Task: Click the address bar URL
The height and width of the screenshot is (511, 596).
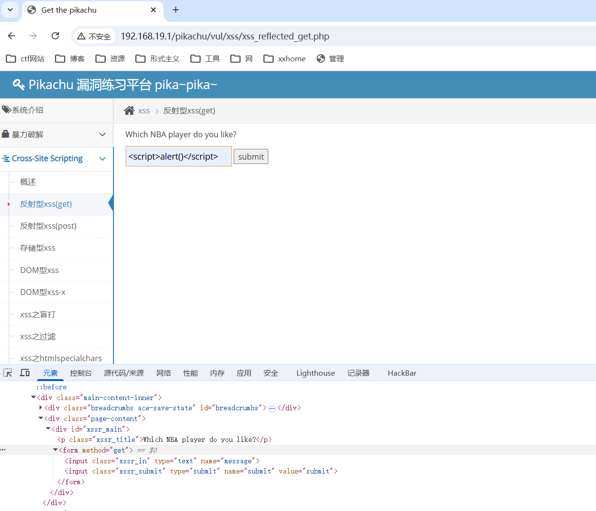Action: (225, 36)
